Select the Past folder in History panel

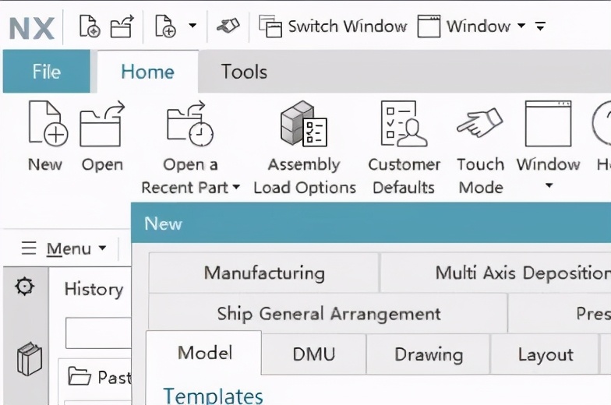(x=100, y=377)
